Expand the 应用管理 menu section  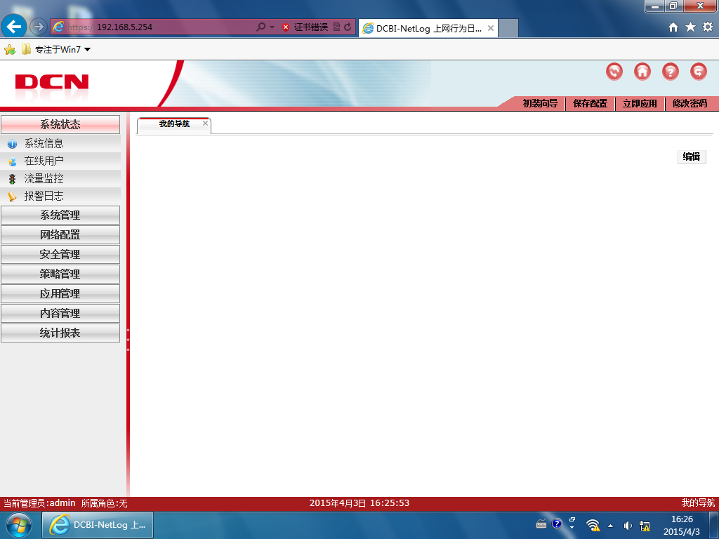click(x=60, y=294)
